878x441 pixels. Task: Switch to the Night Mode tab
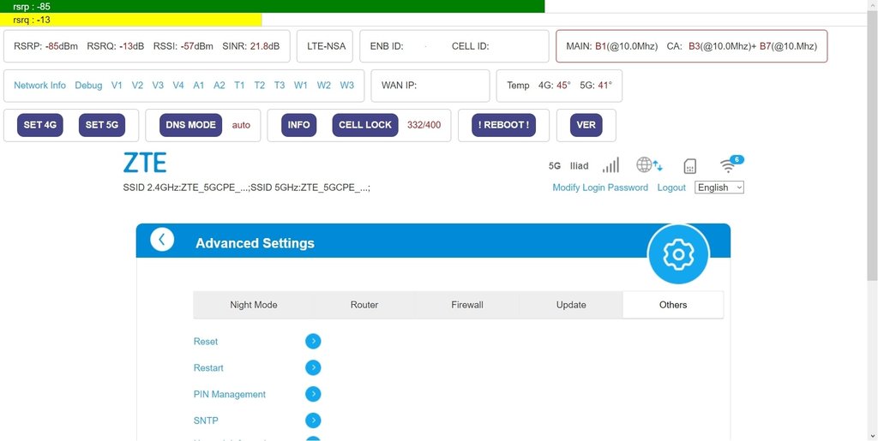tap(254, 305)
